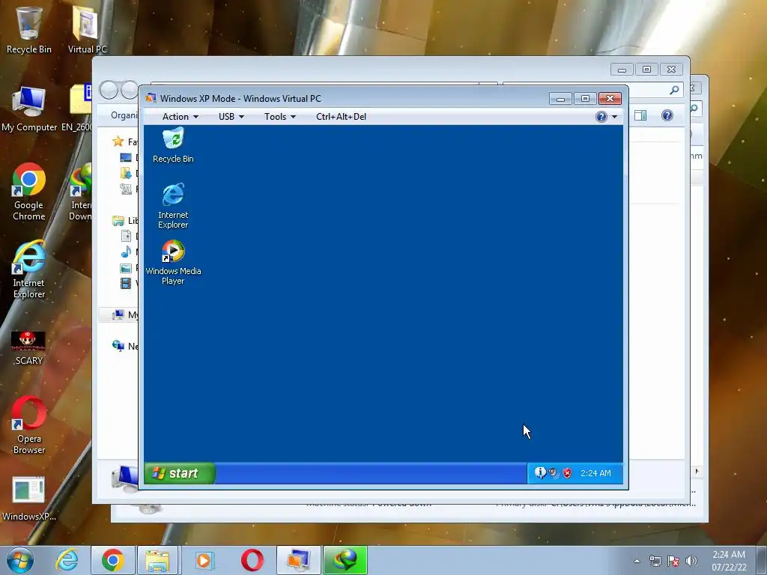Launch Google Chrome from the desktop shortcut

click(29, 192)
